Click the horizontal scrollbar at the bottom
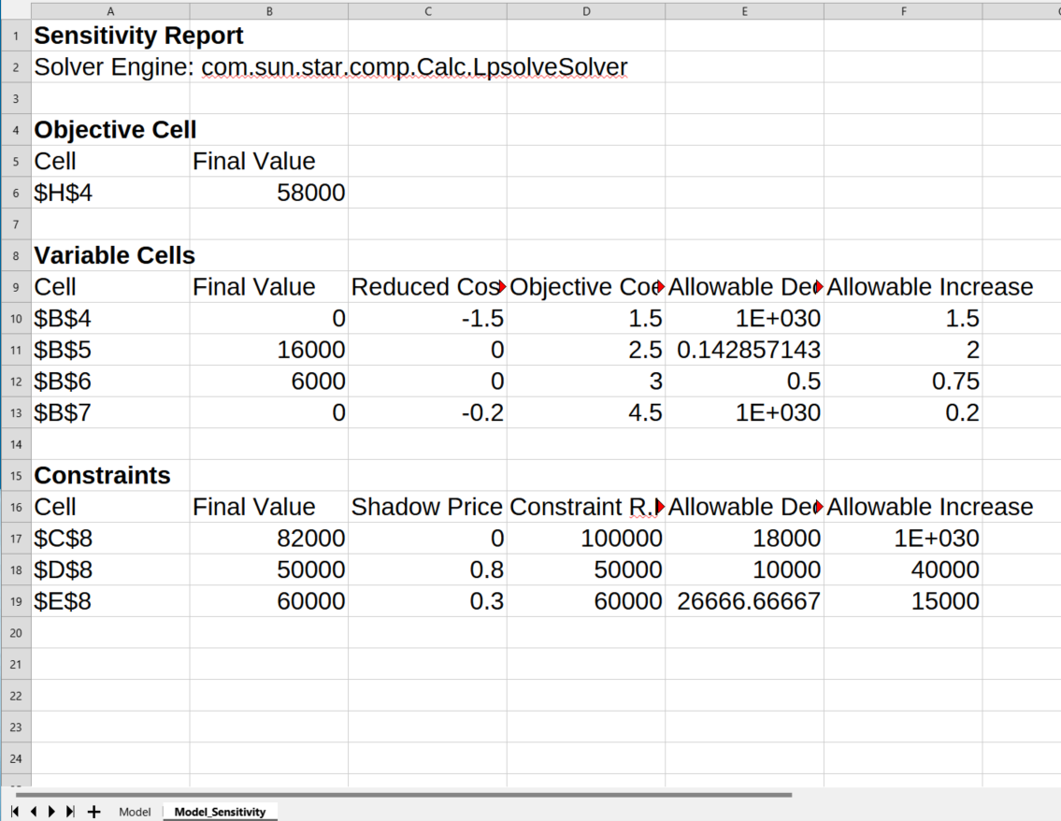 click(x=393, y=794)
